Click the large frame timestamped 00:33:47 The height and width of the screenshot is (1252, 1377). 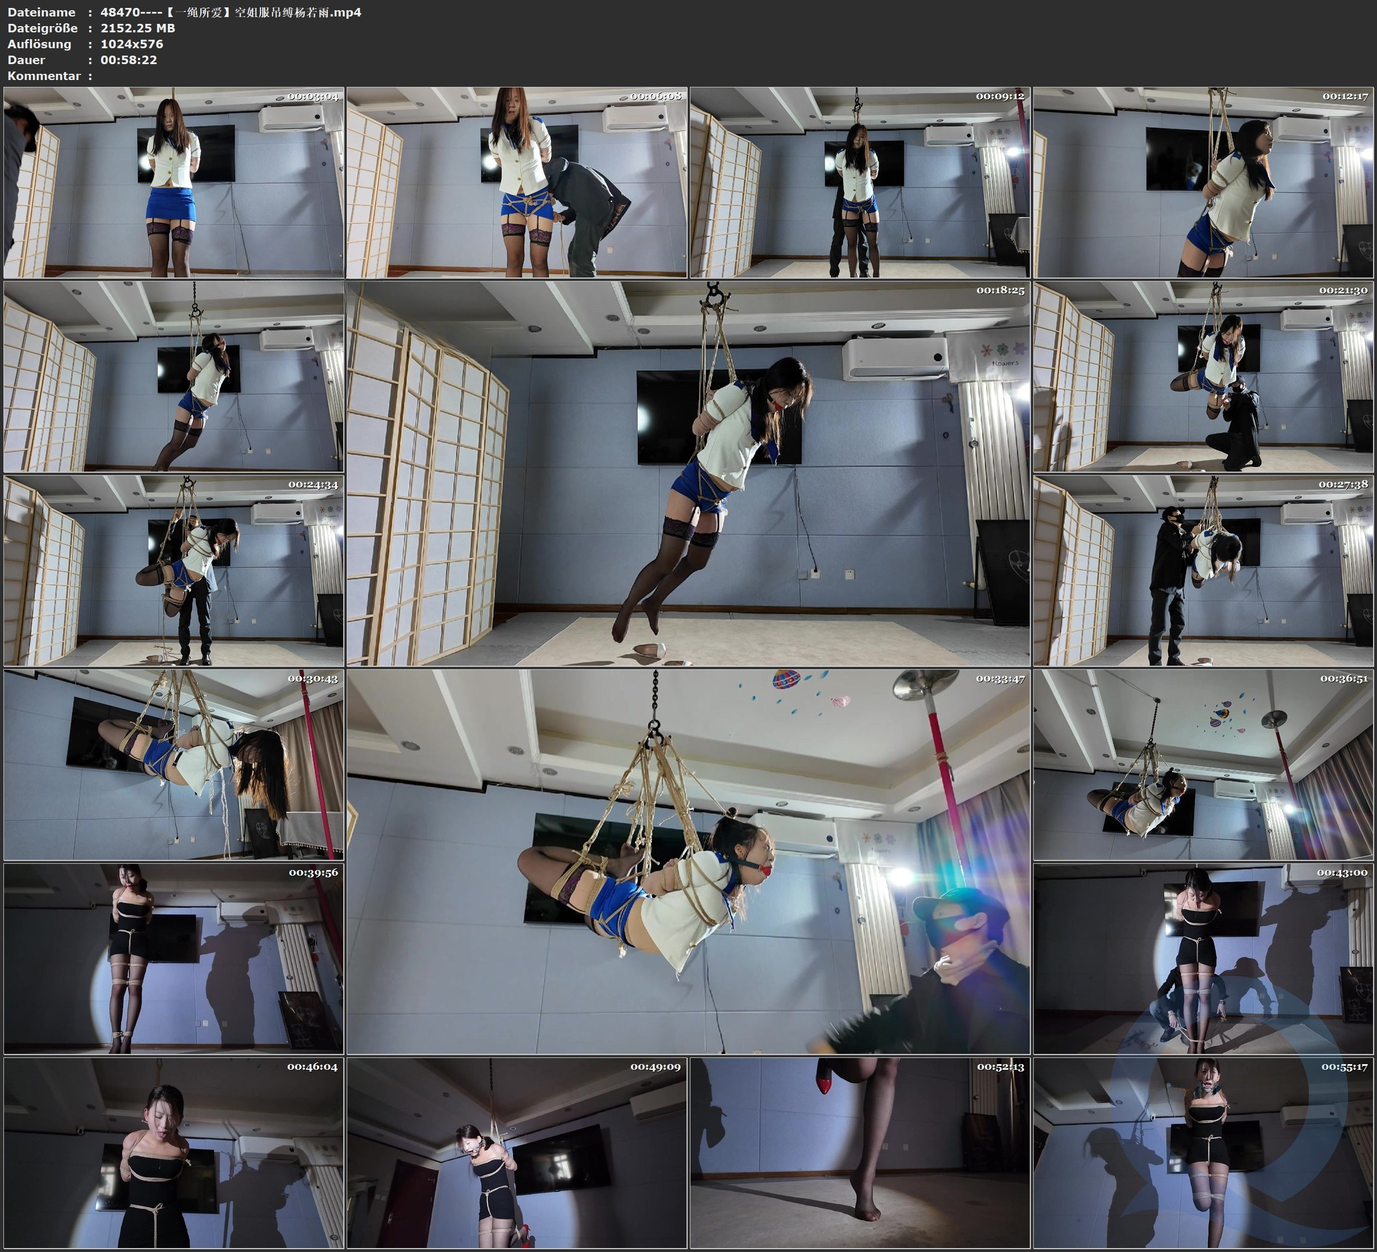[x=688, y=862]
